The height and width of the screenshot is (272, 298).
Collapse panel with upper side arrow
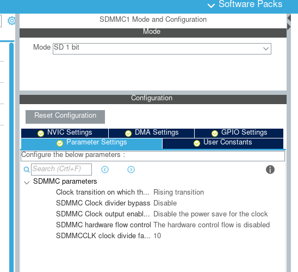(x=289, y=18)
